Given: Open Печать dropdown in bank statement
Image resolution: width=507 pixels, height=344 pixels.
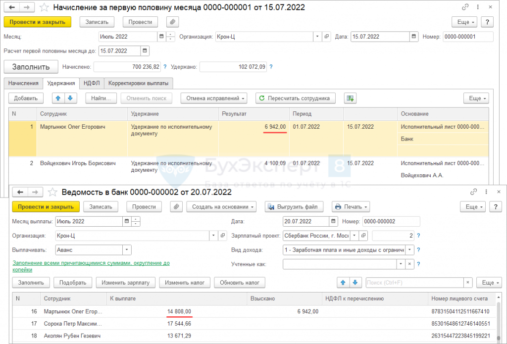Looking at the screenshot, I should [351, 207].
